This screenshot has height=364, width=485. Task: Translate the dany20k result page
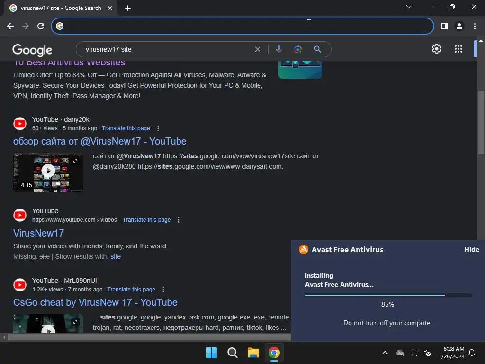coord(126,128)
